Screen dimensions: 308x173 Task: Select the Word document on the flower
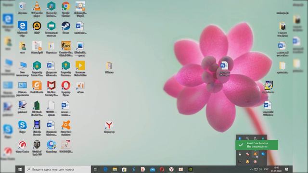[224, 69]
